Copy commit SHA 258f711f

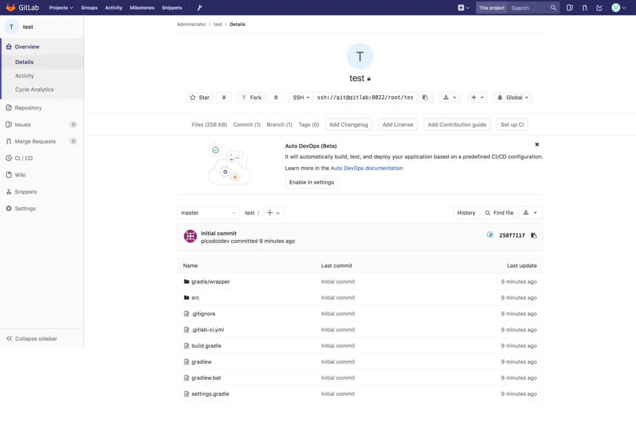coord(534,235)
